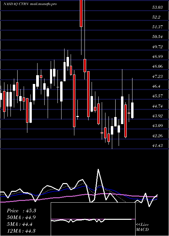This screenshot has width=169, height=236.
Task: Click the 43.09 price axis label
Action: [158, 126]
